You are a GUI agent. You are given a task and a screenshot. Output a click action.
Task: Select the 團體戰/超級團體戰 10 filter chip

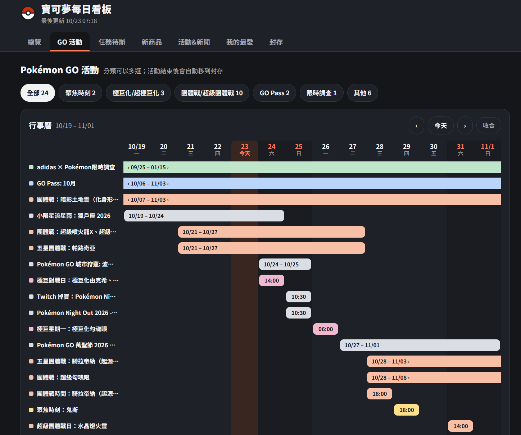(212, 93)
